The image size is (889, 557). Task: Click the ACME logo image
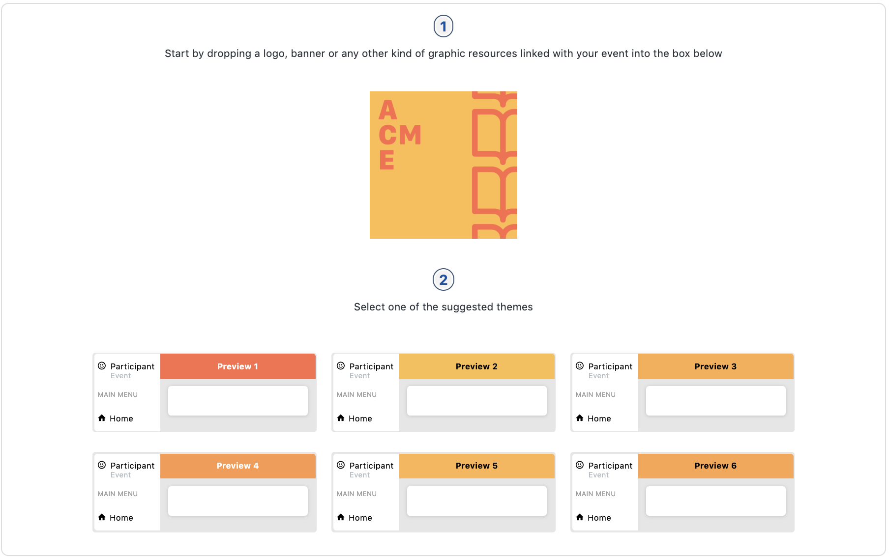click(x=443, y=165)
